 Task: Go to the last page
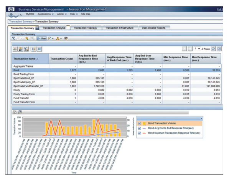[219, 49]
